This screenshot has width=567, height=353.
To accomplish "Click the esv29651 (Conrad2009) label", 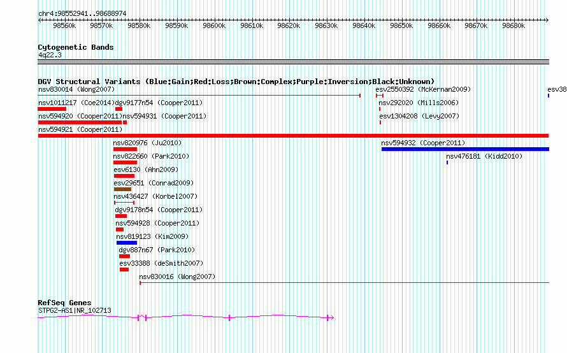I will (x=154, y=183).
